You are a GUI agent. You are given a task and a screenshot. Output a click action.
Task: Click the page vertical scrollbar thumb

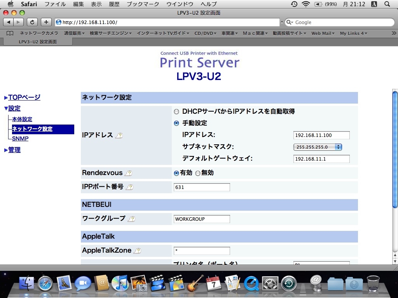(x=395, y=149)
